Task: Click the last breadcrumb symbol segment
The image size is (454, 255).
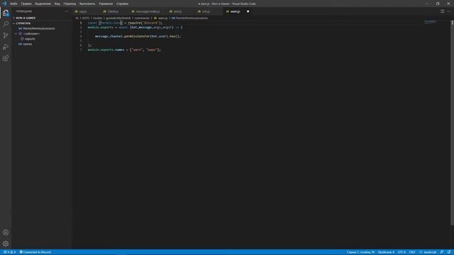Action: pos(189,18)
